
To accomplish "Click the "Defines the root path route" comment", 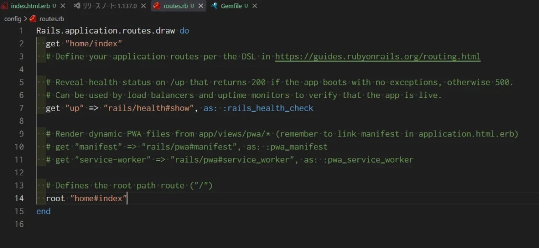I will coord(129,186).
